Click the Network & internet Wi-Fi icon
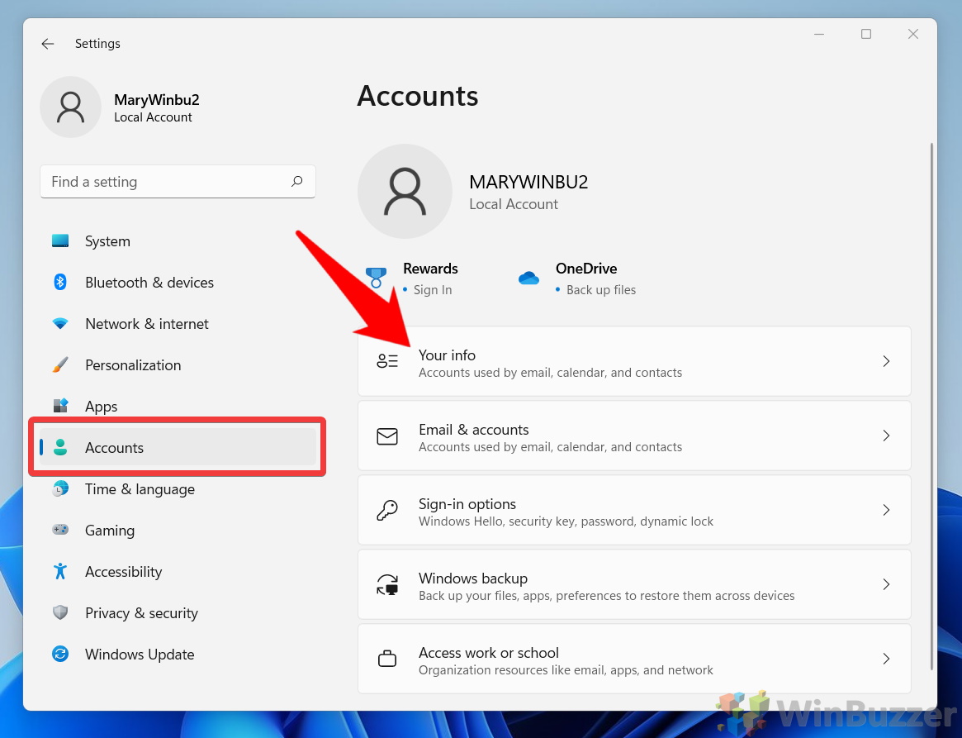962x738 pixels. (x=60, y=324)
